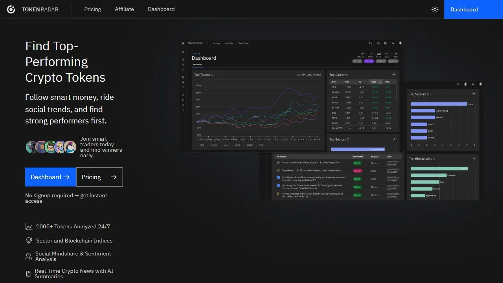Click the outlined Pricing button with arrow

click(x=99, y=177)
